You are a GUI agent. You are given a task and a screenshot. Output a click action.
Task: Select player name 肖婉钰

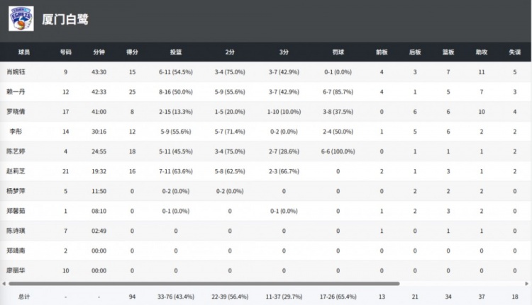pos(16,71)
